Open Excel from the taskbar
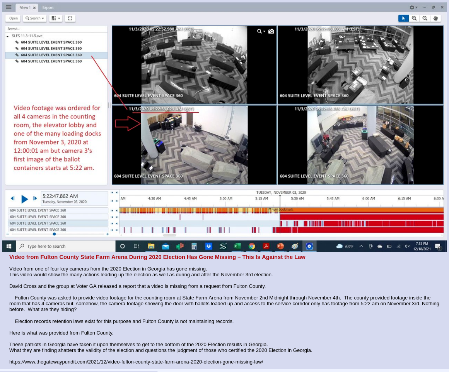The width and height of the screenshot is (449, 372). pyautogui.click(x=237, y=246)
